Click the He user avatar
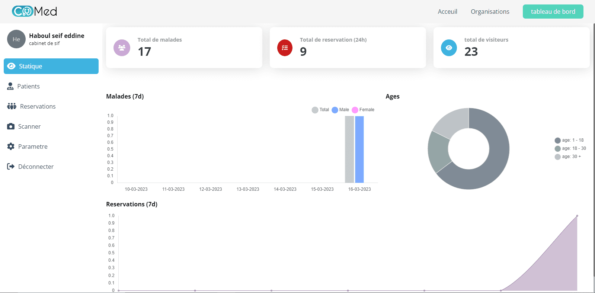This screenshot has width=595, height=293. pos(16,39)
